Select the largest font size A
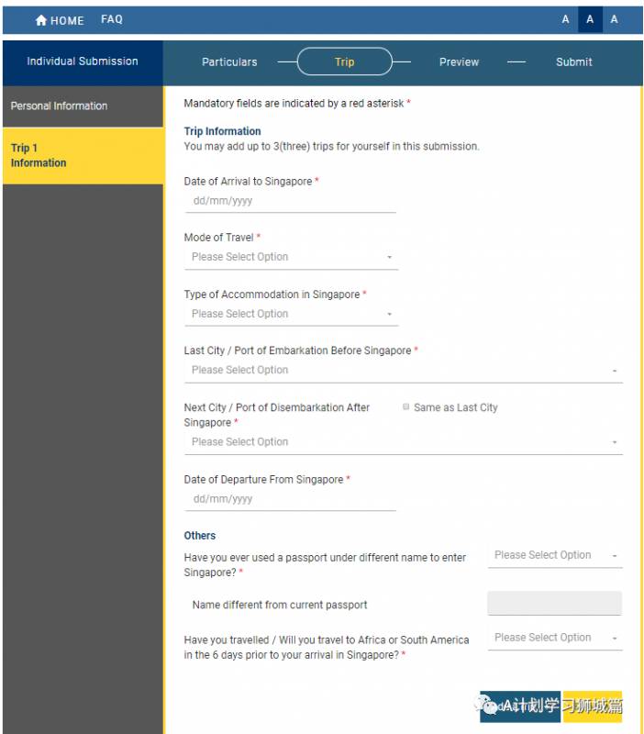Viewport: 644px width, 734px height. coord(614,19)
